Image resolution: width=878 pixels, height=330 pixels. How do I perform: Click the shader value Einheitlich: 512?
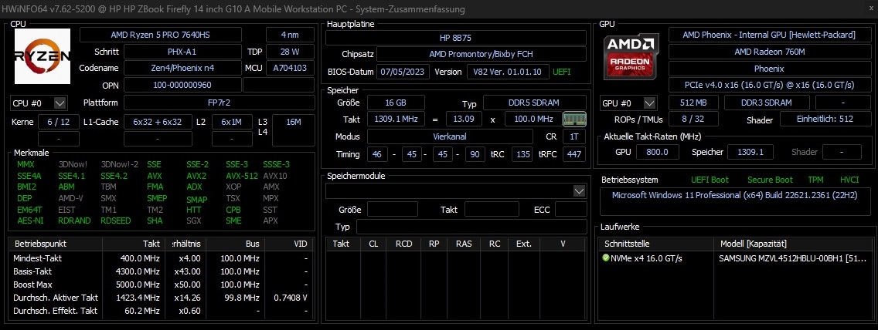pyautogui.click(x=825, y=119)
